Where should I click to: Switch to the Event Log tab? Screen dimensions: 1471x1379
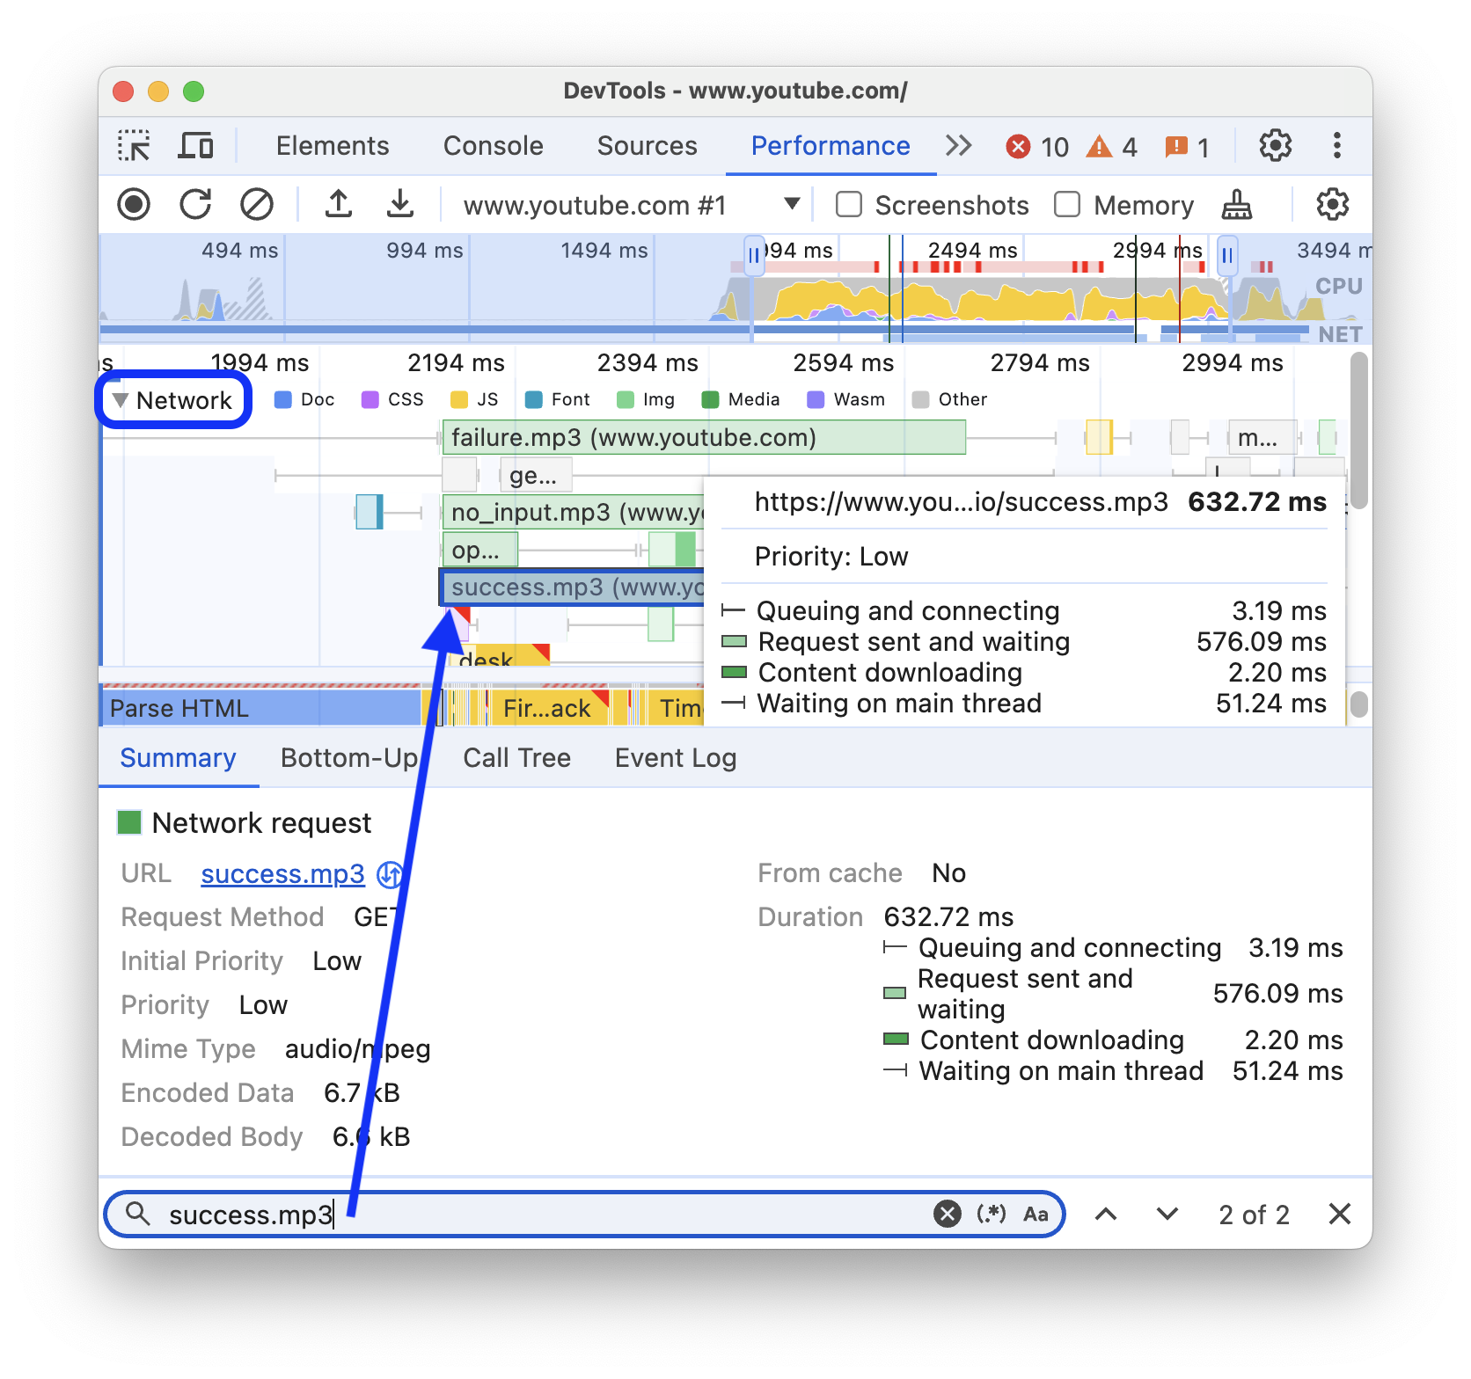[x=674, y=757]
